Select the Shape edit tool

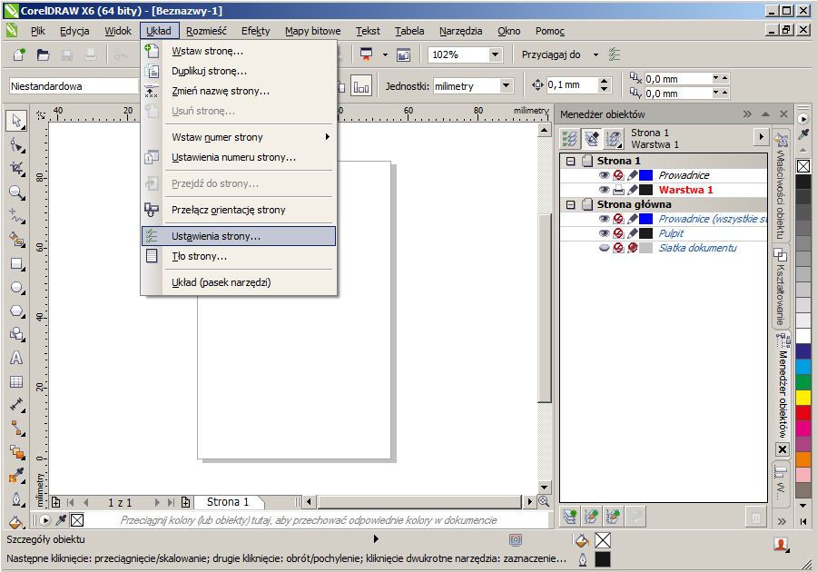coord(16,145)
